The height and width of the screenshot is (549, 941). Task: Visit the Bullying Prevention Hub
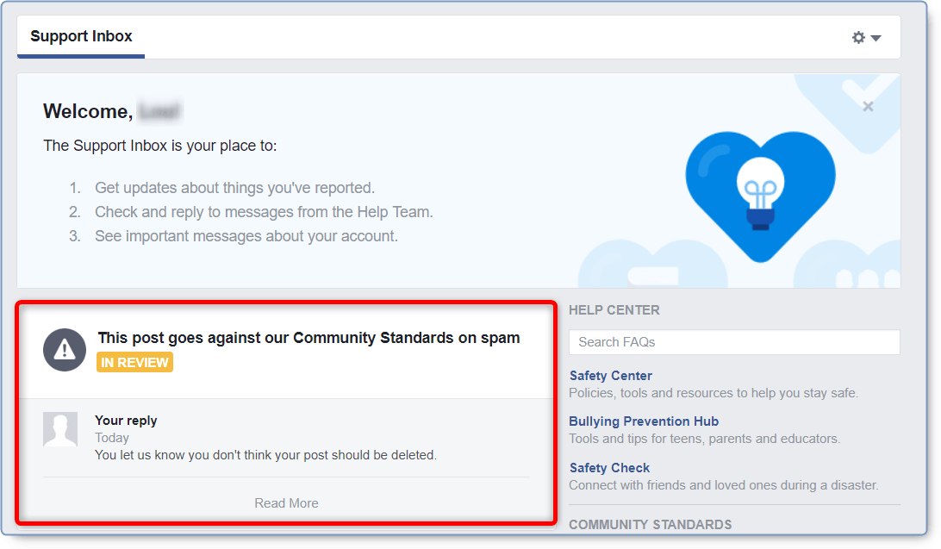643,421
